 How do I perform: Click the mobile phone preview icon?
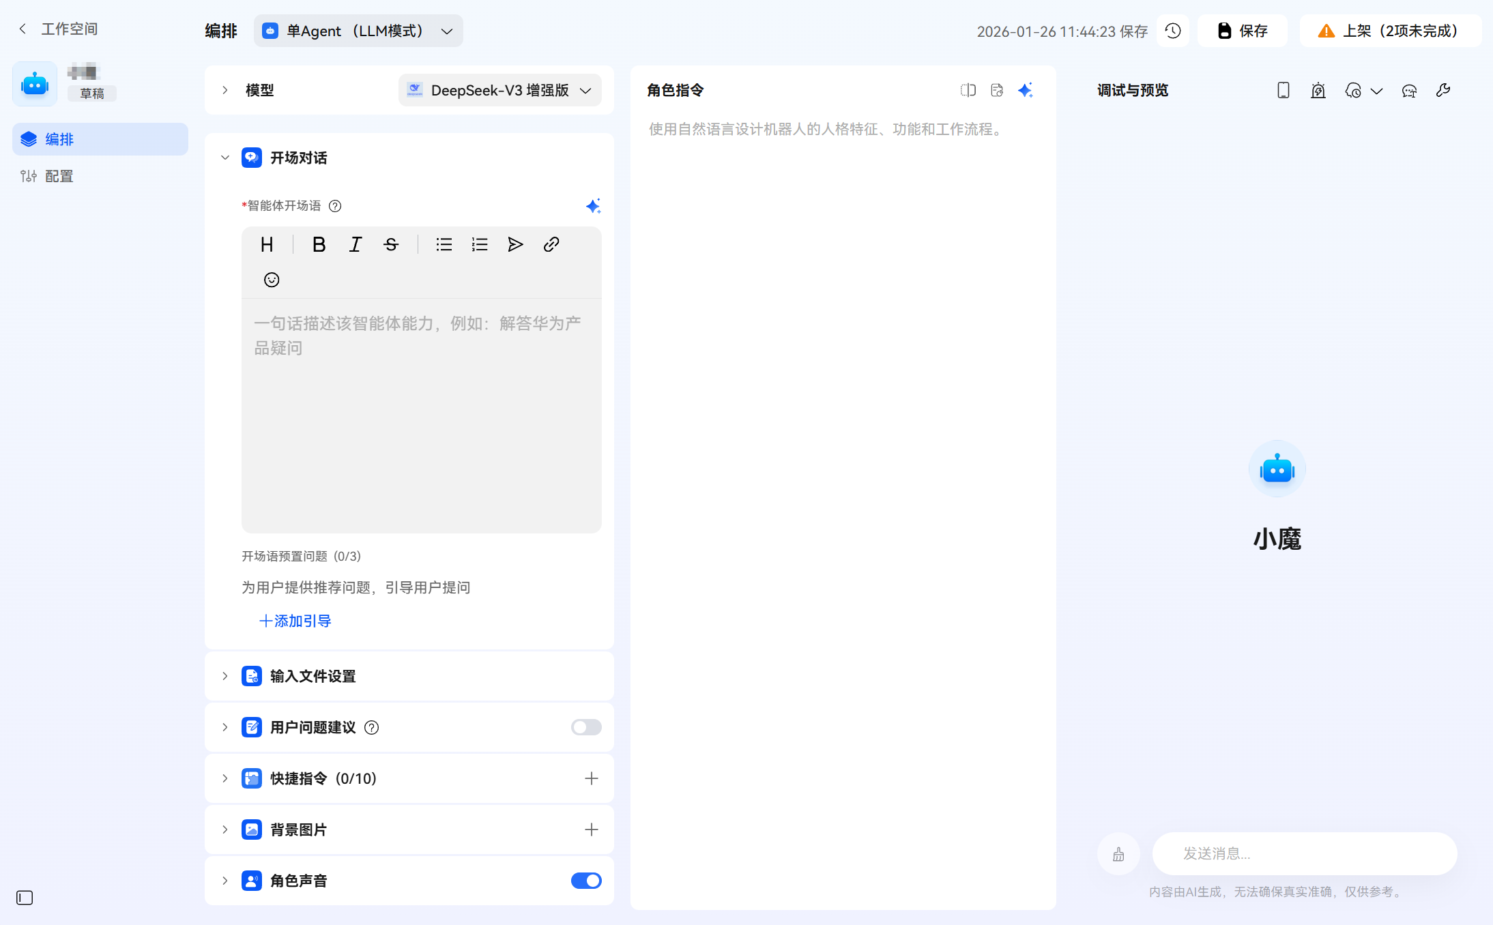[1283, 90]
